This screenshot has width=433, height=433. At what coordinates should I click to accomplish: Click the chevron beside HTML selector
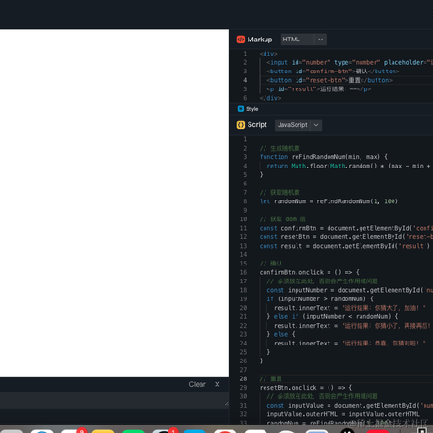point(320,40)
